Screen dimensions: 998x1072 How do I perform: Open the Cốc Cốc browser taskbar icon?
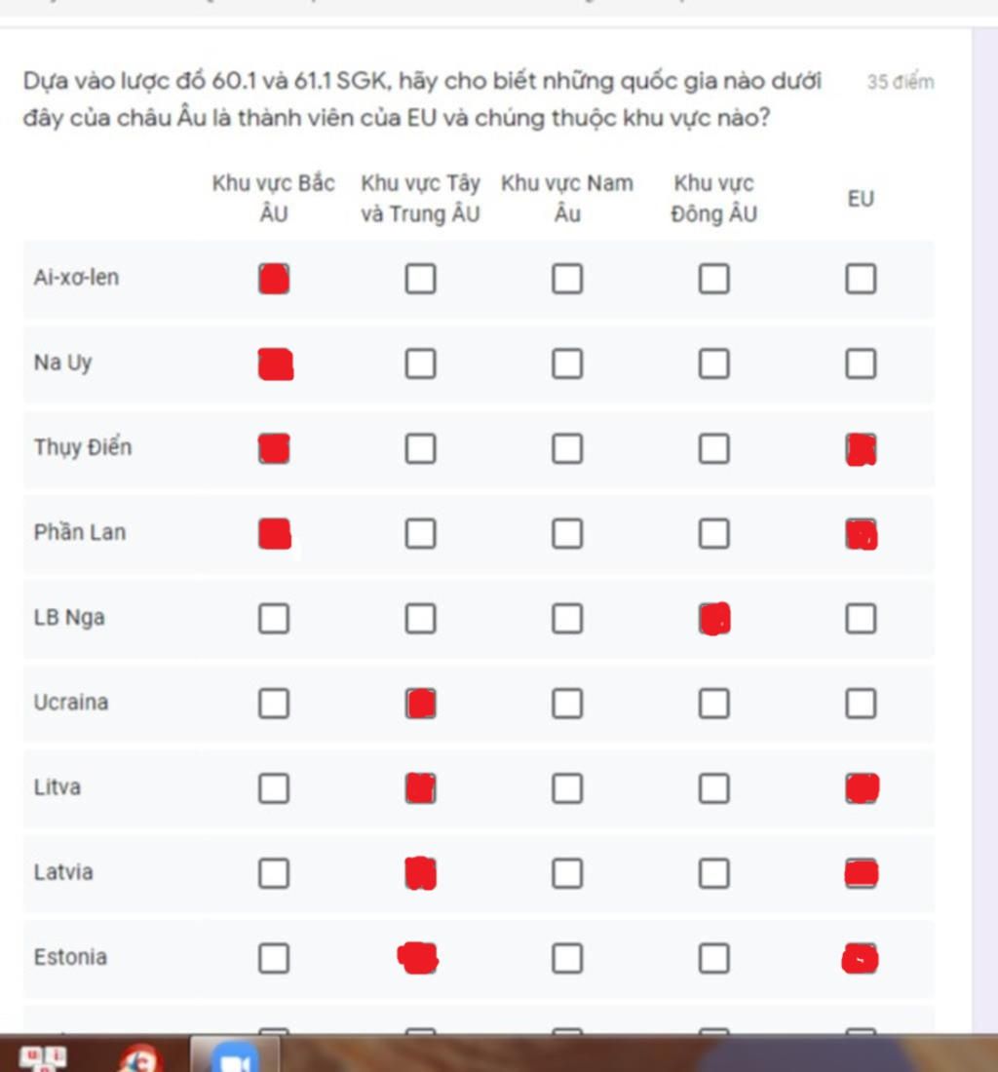(138, 1058)
